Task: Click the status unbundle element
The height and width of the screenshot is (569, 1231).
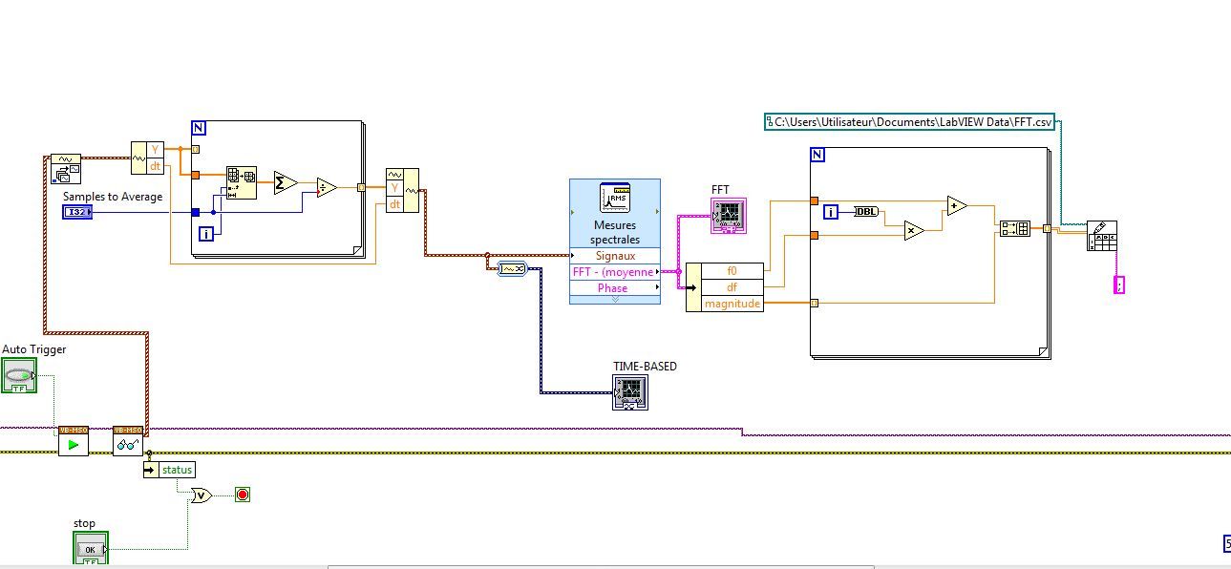Action: (x=177, y=470)
